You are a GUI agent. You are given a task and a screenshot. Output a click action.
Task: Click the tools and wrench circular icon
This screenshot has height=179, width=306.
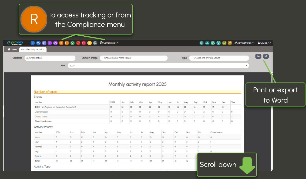pyautogui.click(x=230, y=43)
